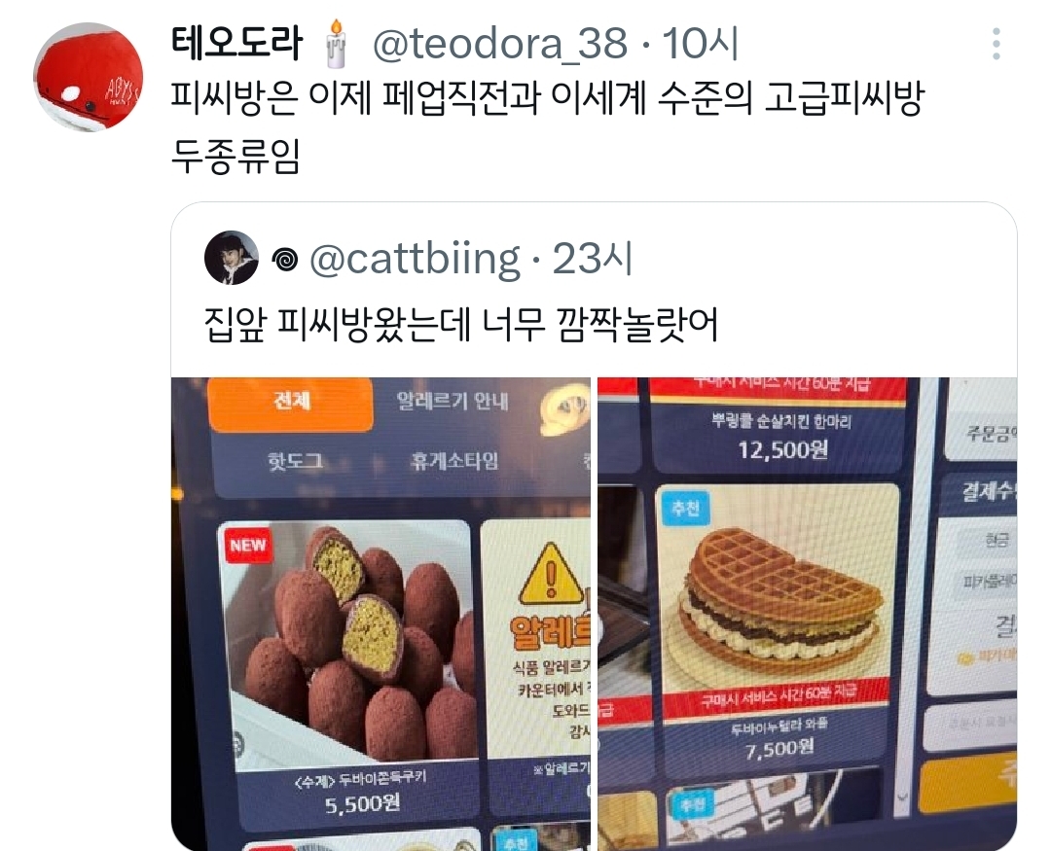Open the left kiosk photo thumbnail
Screen dimensions: 1051x851
[381, 614]
